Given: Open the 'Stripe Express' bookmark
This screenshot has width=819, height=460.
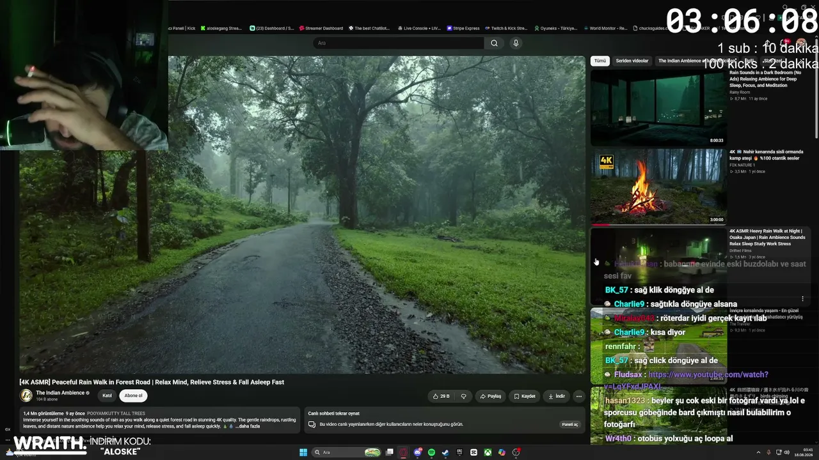Looking at the screenshot, I should click(463, 28).
